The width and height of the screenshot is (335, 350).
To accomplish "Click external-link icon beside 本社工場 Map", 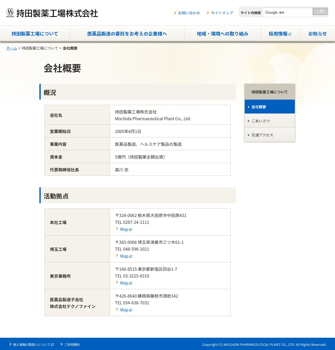I will [x=131, y=230].
